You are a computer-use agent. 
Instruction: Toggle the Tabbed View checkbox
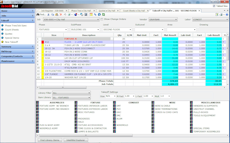point(214,6)
